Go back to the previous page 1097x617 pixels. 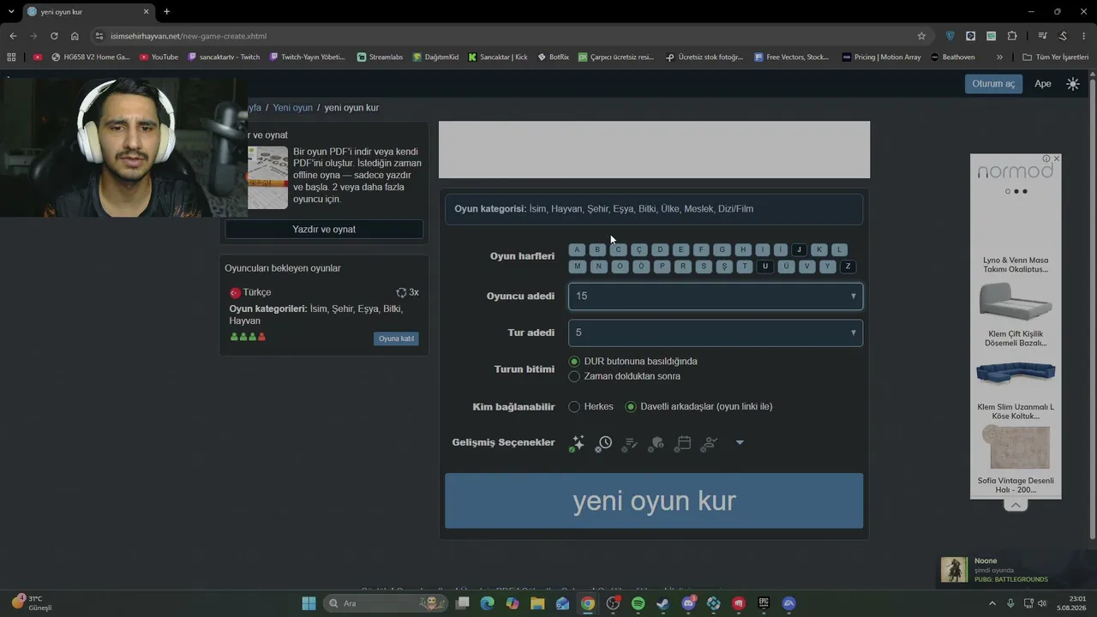tap(13, 36)
